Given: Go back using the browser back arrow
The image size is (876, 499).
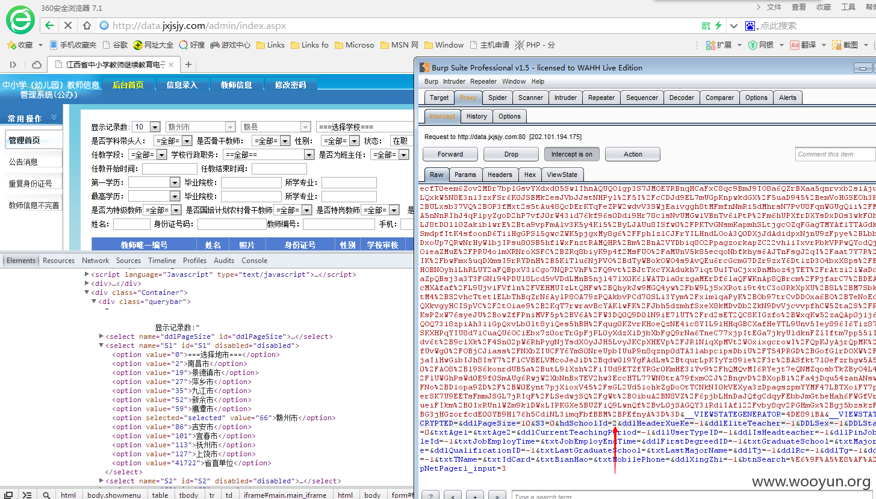Looking at the screenshot, I should tap(49, 25).
